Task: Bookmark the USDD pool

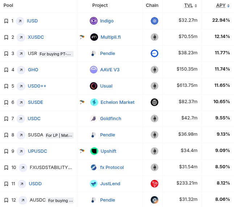Action: click(x=6, y=184)
